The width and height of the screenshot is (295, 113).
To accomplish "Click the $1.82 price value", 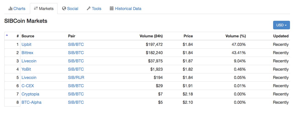I will 188,69.
